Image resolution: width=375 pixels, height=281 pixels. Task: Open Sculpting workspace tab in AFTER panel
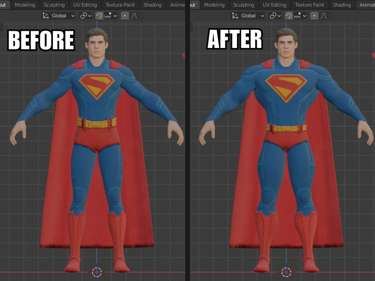coord(243,5)
